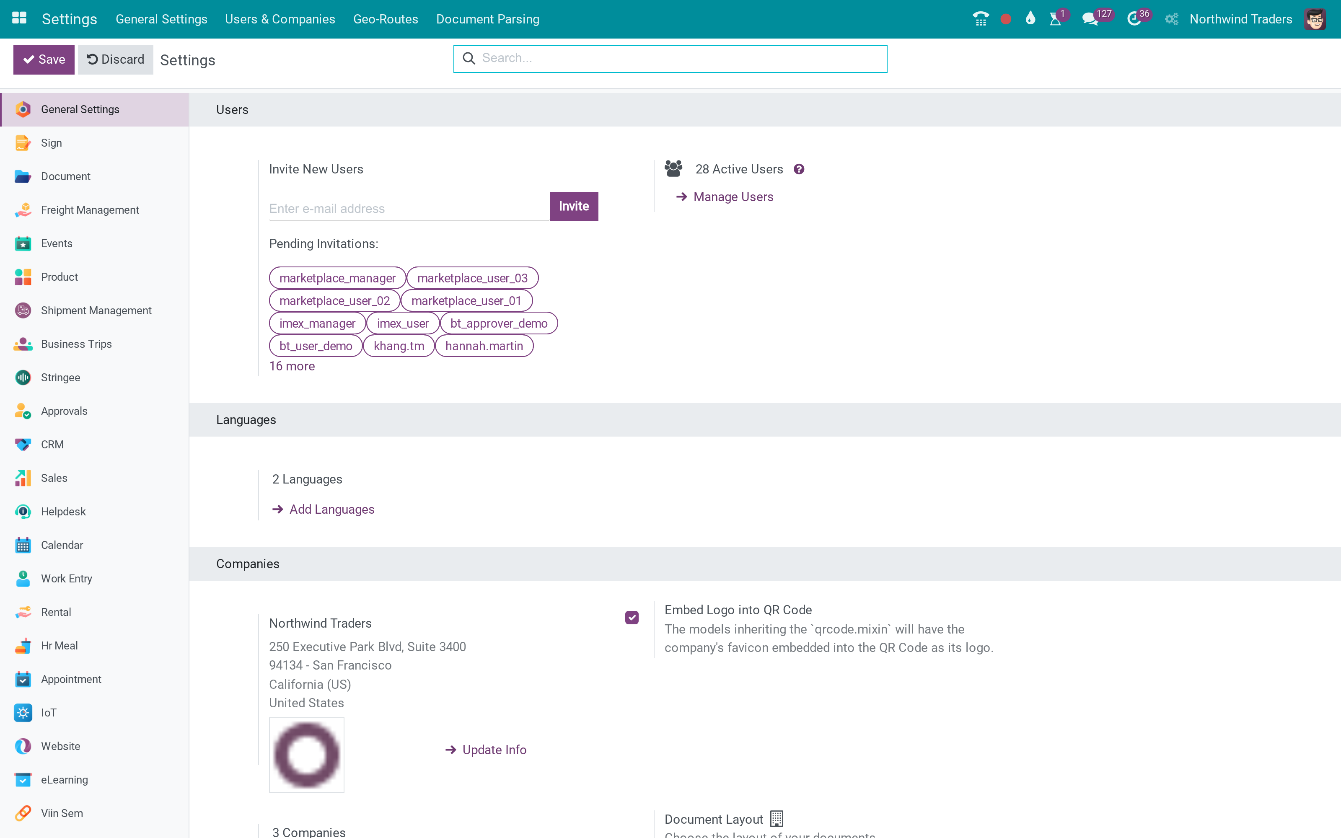The image size is (1341, 838).
Task: Open Viin Sem settings in sidebar
Action: pyautogui.click(x=94, y=814)
